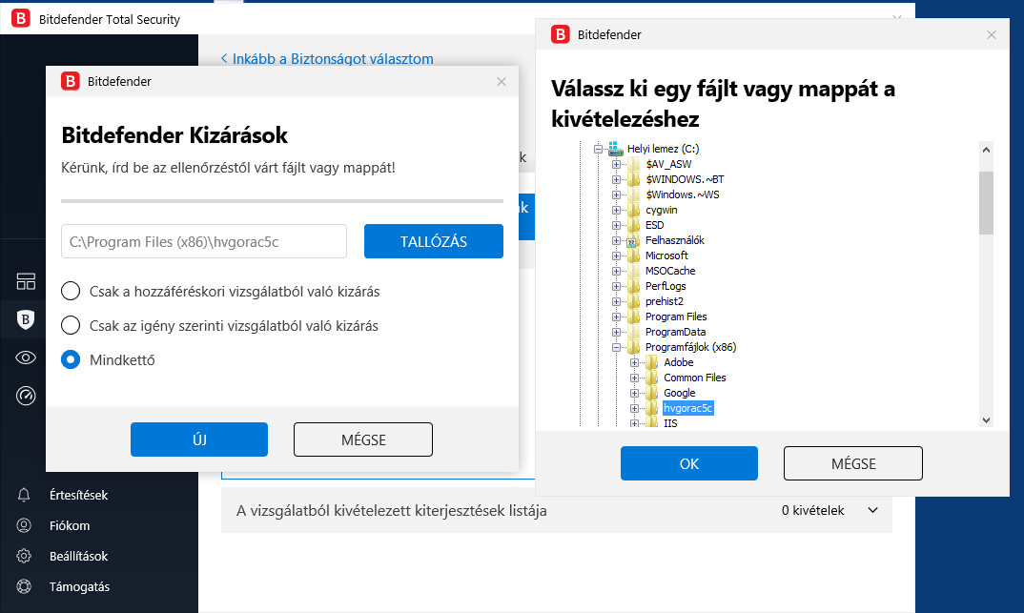This screenshot has width=1024, height=613.
Task: Click the Értesítések bell icon
Action: pos(24,495)
